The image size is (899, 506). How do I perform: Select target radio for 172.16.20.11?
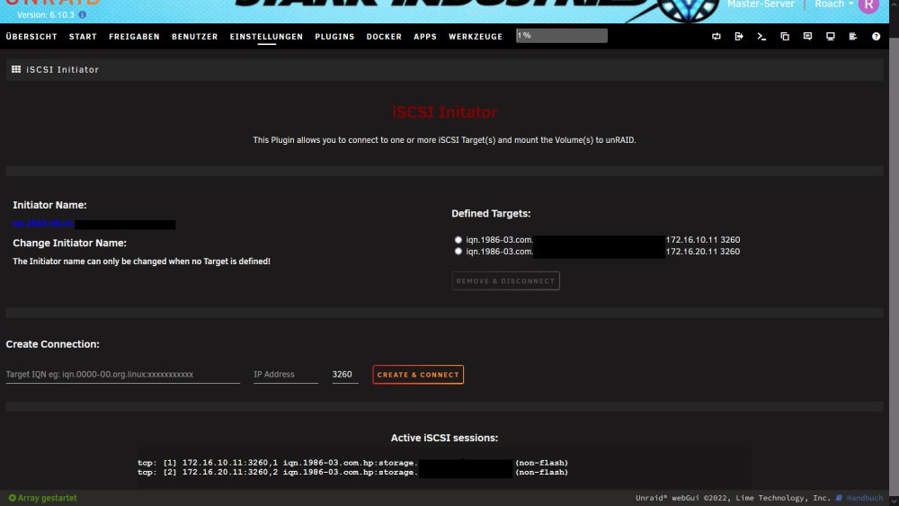point(458,251)
